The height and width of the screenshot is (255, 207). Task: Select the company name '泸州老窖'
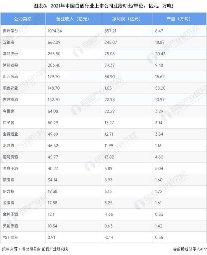pos(10,65)
